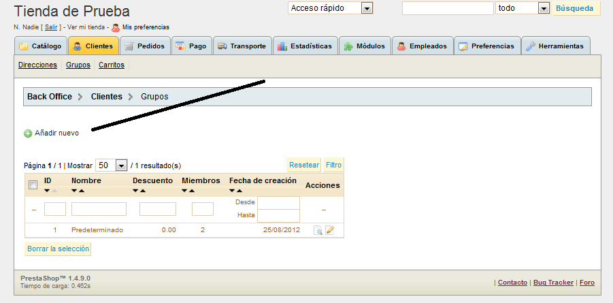
Task: Open the Clientes tab
Action: (93, 46)
